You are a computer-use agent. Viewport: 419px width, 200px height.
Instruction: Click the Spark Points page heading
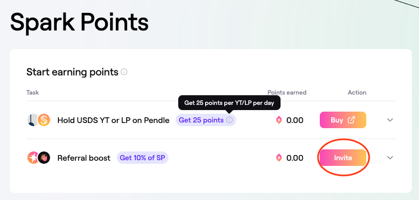click(x=79, y=22)
